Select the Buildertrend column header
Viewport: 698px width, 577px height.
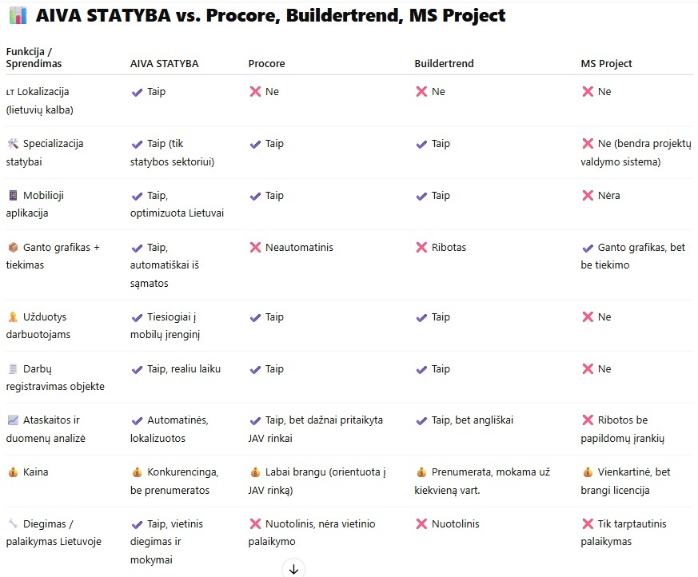tap(444, 64)
